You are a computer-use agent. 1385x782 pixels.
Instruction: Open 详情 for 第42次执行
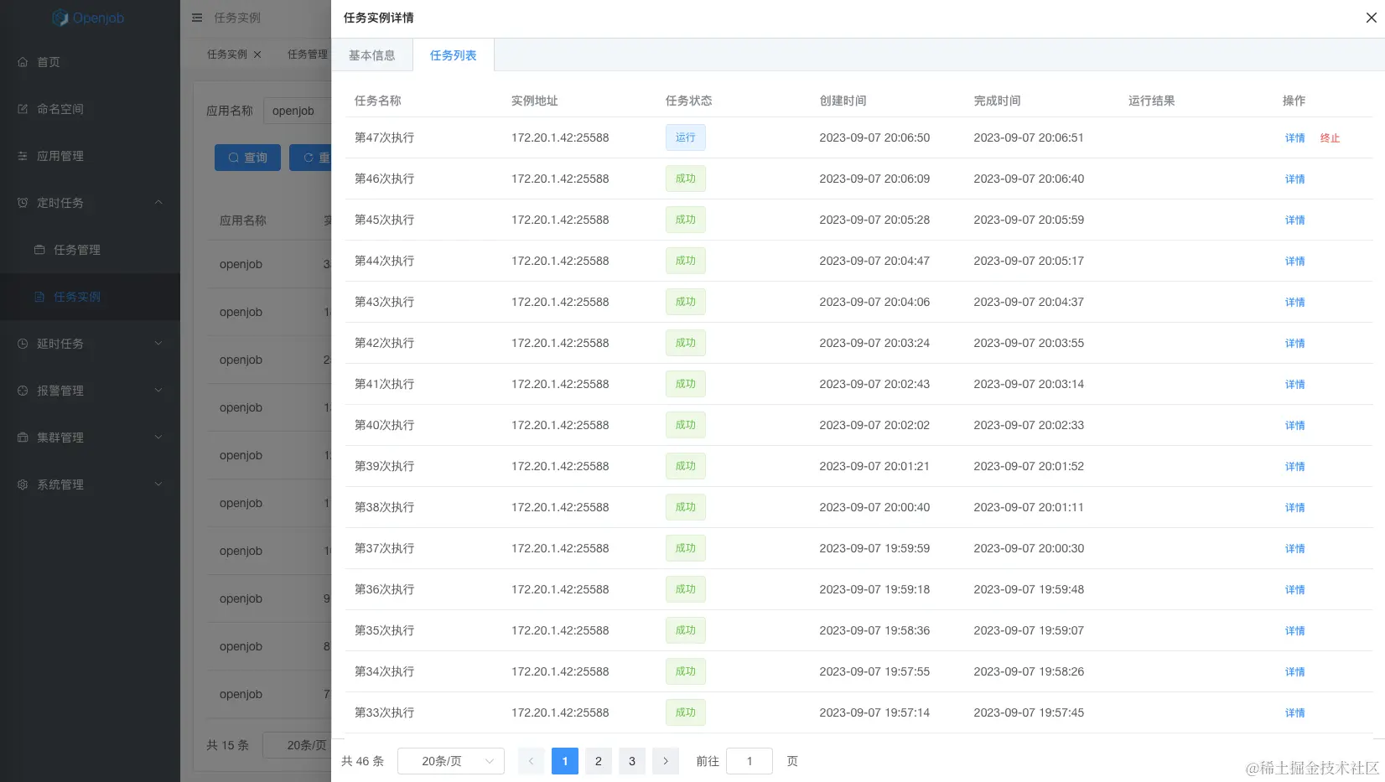pyautogui.click(x=1295, y=344)
